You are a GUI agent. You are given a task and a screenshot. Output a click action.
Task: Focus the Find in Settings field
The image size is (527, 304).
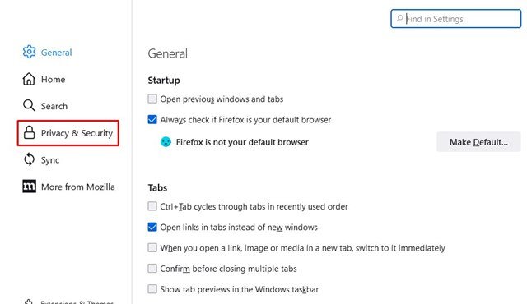[x=455, y=18]
